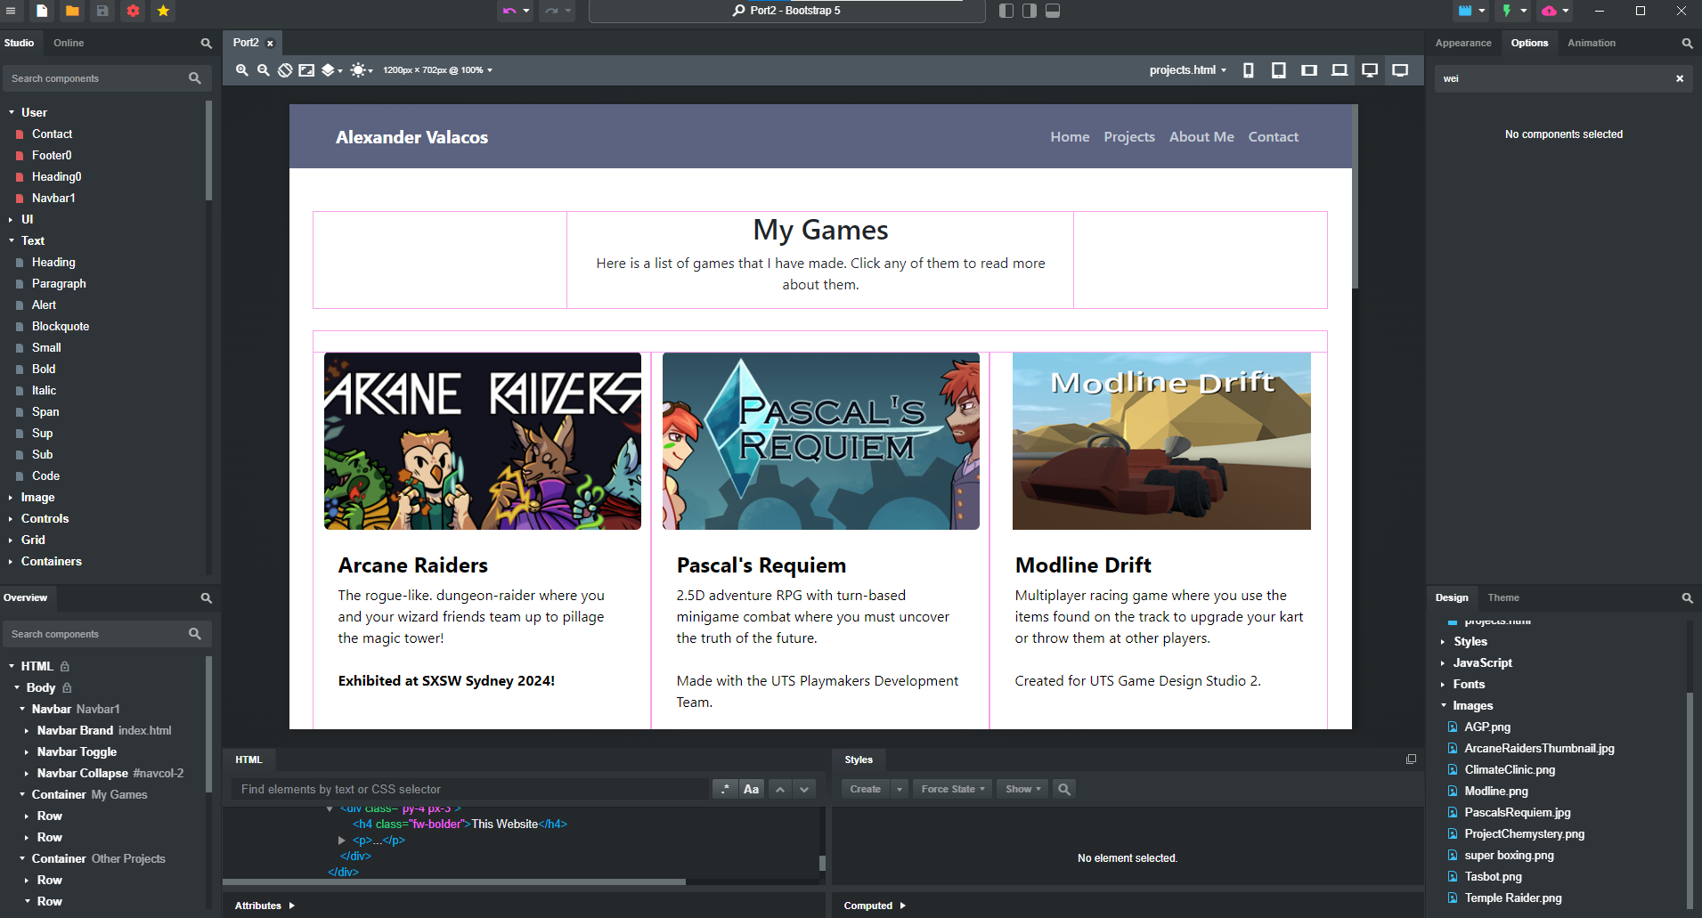
Task: Click the Create style button
Action: (865, 789)
